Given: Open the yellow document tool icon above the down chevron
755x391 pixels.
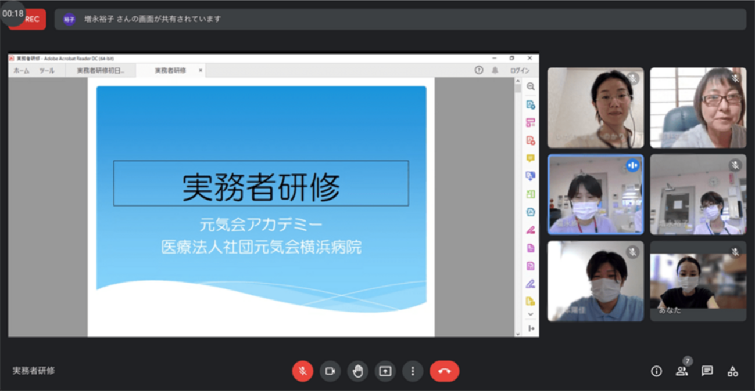Looking at the screenshot, I should [531, 302].
